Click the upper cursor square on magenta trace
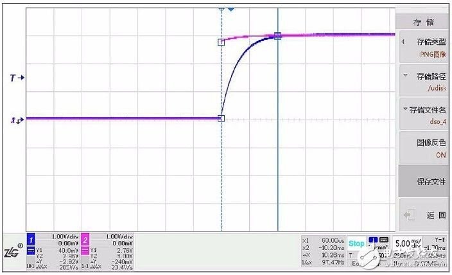Viewport: 452px width, 275px height. [x=222, y=42]
